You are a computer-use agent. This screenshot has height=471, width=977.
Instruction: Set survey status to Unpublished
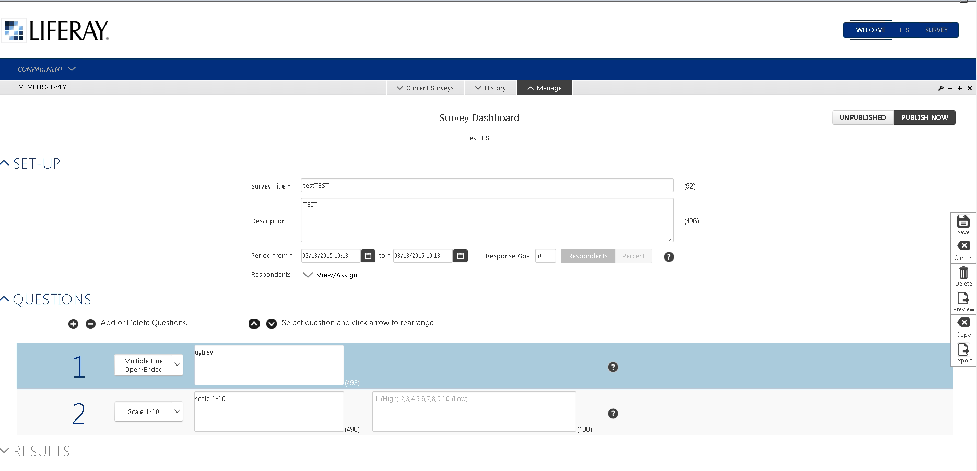point(863,117)
